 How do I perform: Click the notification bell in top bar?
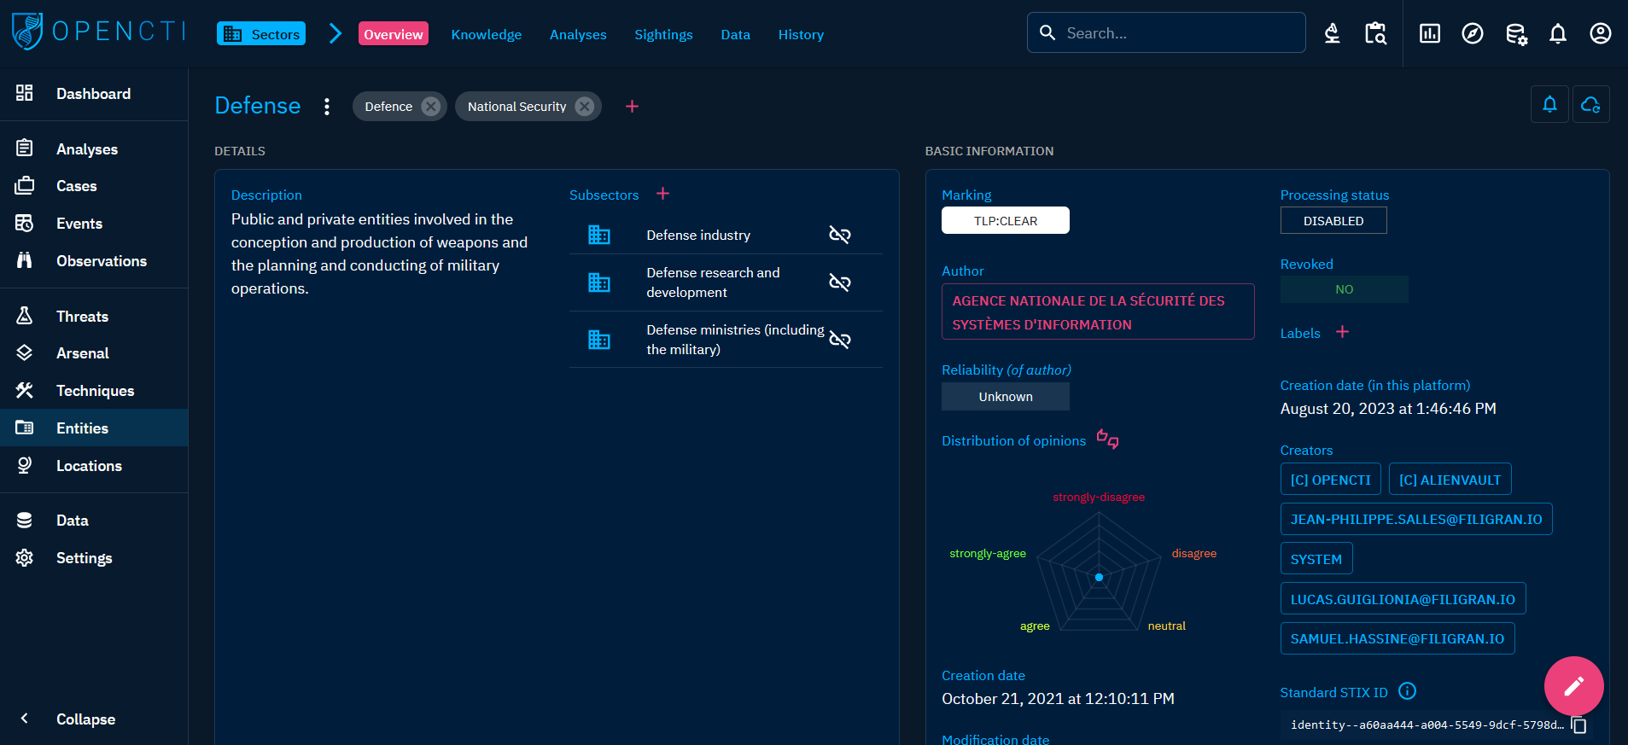(1557, 33)
